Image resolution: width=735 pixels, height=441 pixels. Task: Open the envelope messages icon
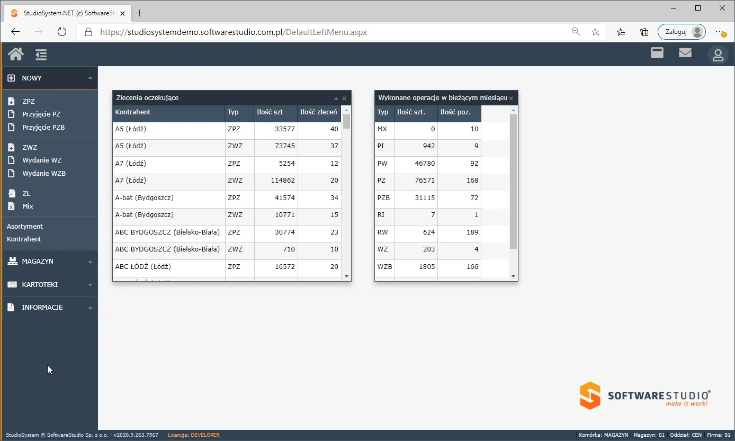[685, 53]
